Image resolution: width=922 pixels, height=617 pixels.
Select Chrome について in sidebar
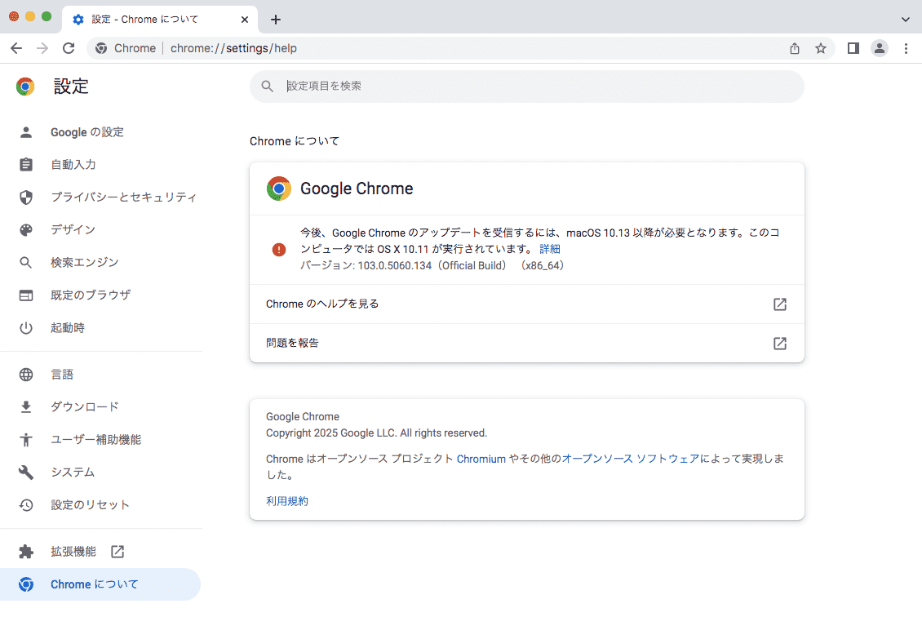100,584
